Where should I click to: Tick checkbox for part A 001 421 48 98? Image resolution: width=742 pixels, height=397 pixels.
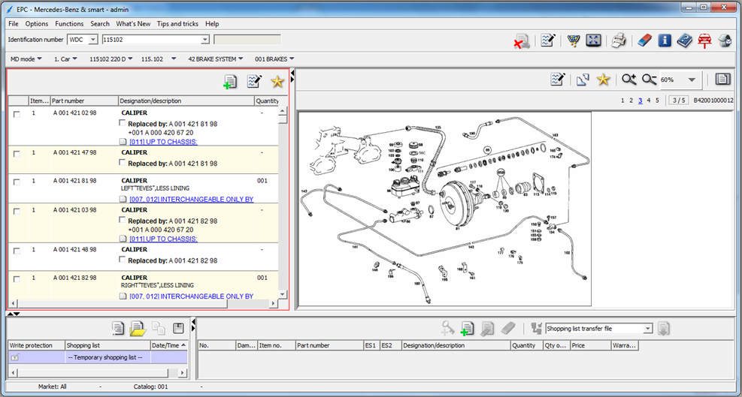(17, 251)
